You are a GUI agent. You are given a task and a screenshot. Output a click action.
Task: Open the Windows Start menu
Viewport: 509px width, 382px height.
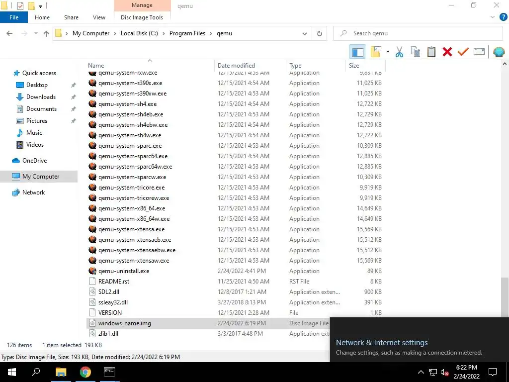click(x=12, y=372)
